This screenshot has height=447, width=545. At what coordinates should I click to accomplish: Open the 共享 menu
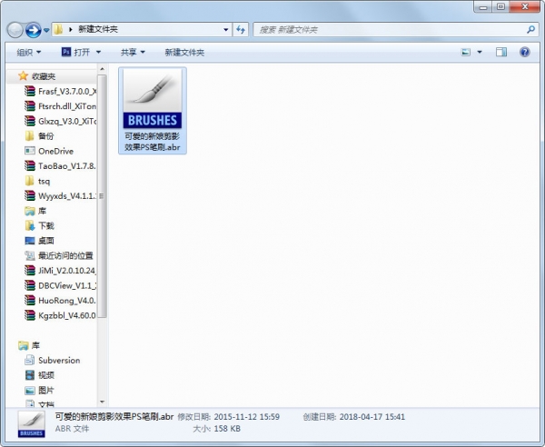tap(133, 53)
